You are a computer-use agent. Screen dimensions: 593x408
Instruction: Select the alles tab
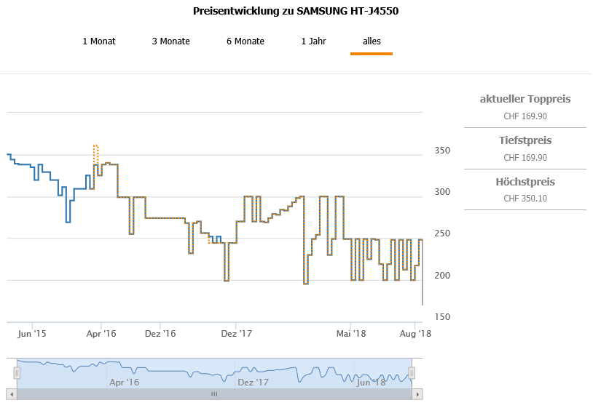[x=372, y=41]
